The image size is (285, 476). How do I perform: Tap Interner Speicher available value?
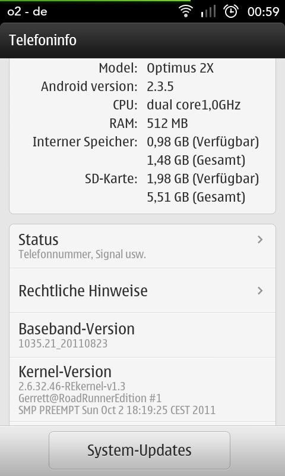pyautogui.click(x=202, y=142)
